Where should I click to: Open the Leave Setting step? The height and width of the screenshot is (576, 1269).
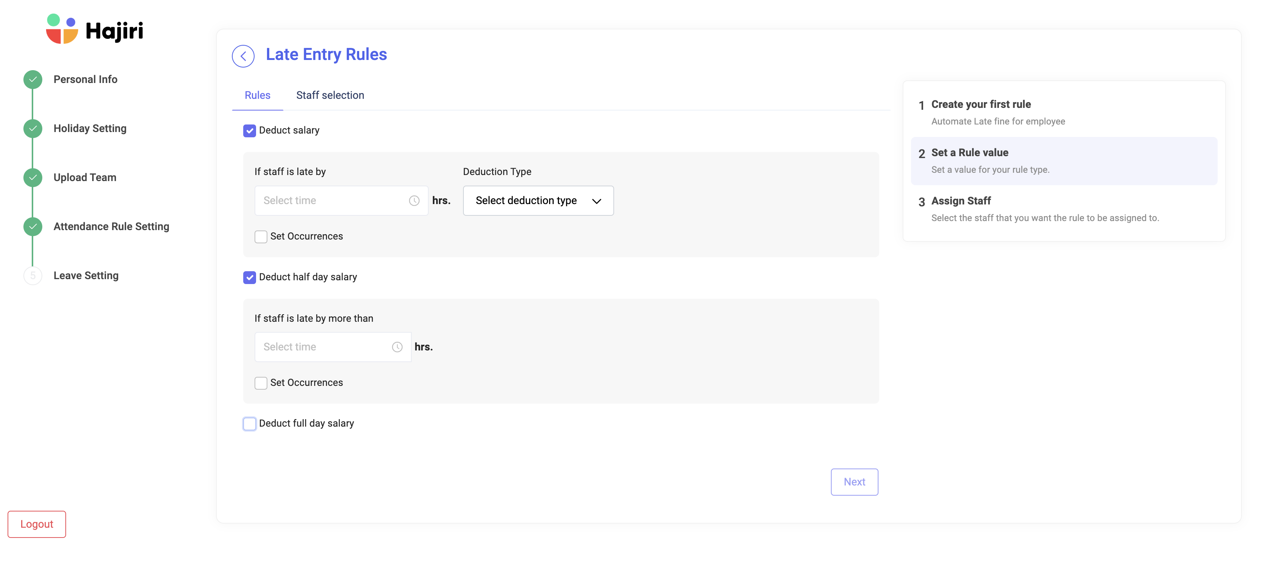86,275
